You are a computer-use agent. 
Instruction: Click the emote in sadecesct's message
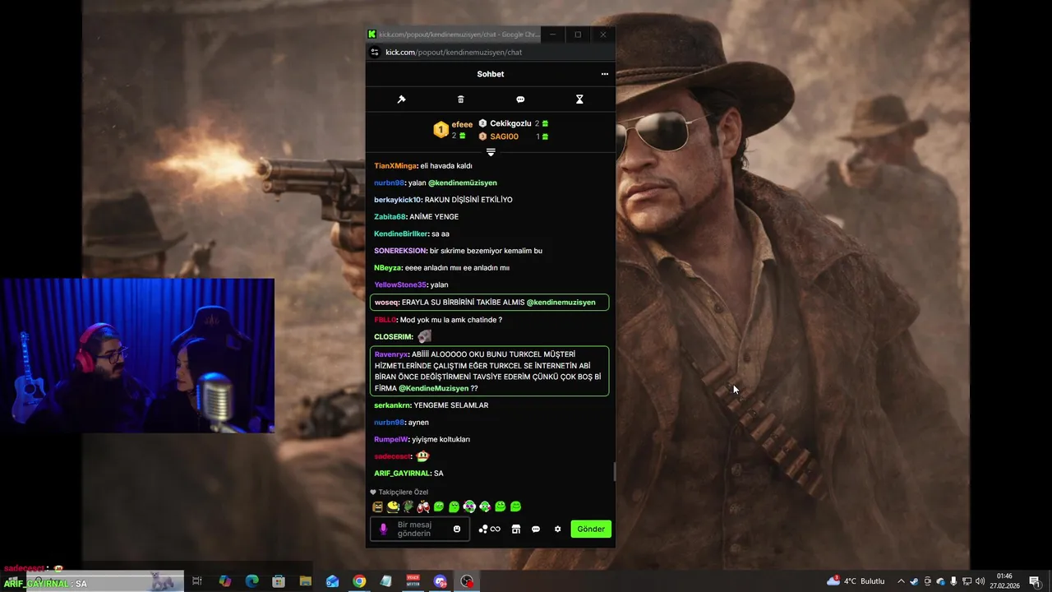tap(423, 456)
